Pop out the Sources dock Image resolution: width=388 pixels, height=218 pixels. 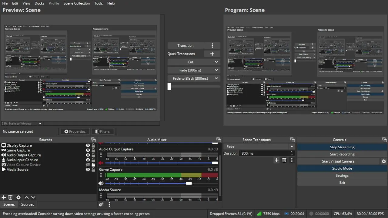tap(93, 140)
